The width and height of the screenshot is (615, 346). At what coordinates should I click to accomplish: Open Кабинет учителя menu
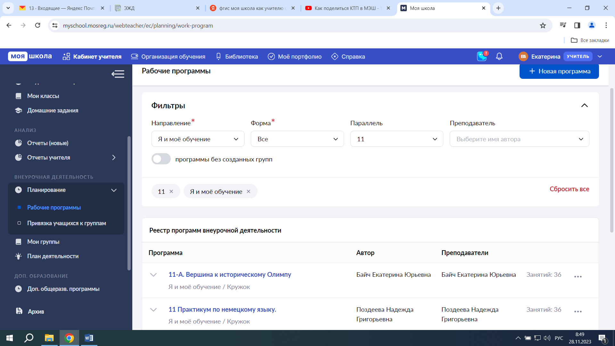92,56
